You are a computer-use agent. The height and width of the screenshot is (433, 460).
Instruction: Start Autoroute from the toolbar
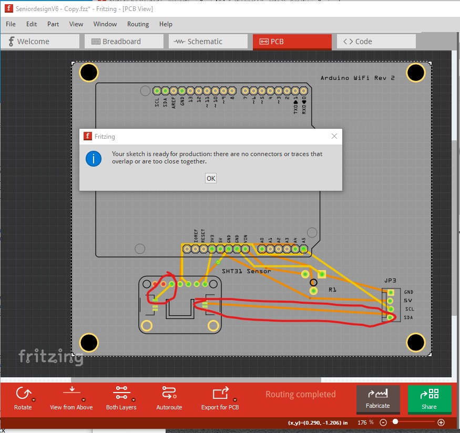(x=169, y=398)
